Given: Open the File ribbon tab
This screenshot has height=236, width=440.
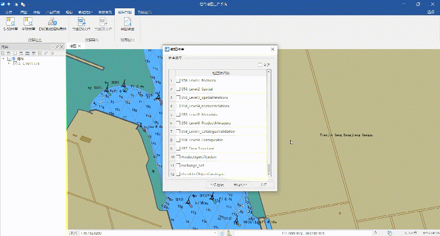Looking at the screenshot, I should 8,11.
